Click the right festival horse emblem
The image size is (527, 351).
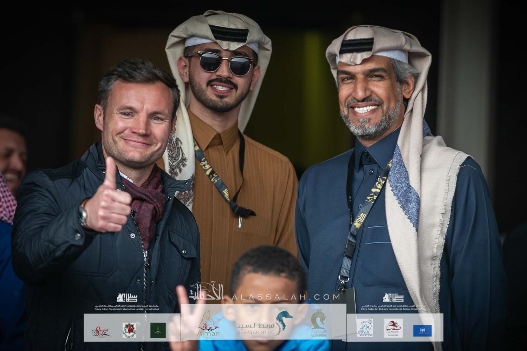pyautogui.click(x=394, y=298)
